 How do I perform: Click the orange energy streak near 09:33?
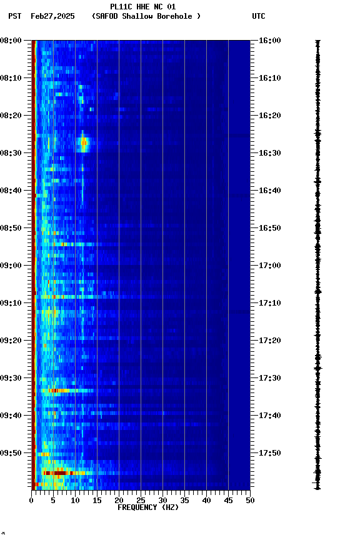click(59, 391)
